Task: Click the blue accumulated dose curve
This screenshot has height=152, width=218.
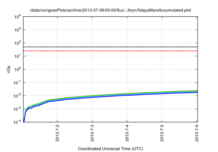Action: [110, 96]
